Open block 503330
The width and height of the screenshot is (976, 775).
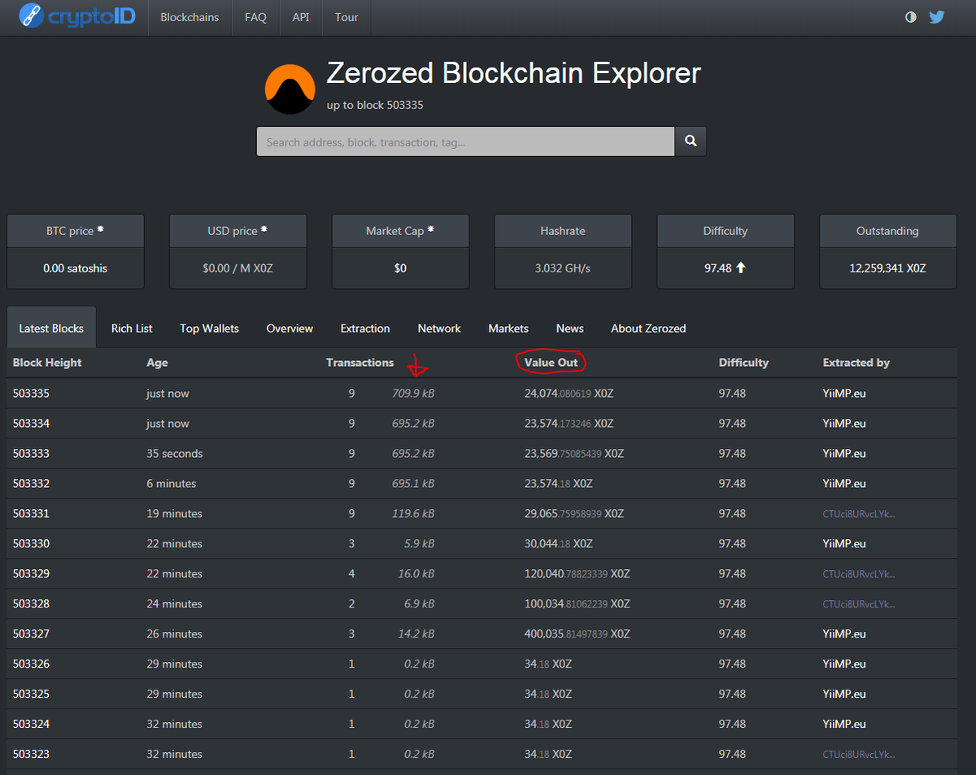pyautogui.click(x=31, y=543)
